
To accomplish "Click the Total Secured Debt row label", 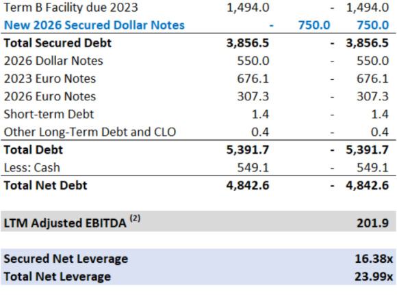I will pos(57,43).
